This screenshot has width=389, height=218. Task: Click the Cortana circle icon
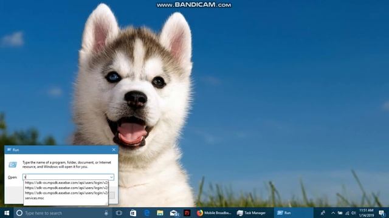pos(19,213)
